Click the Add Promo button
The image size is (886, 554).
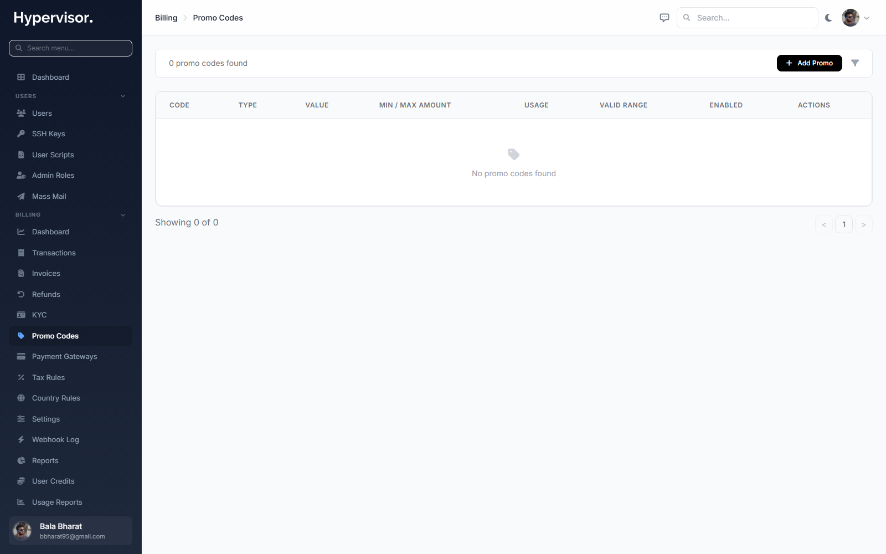pyautogui.click(x=809, y=63)
